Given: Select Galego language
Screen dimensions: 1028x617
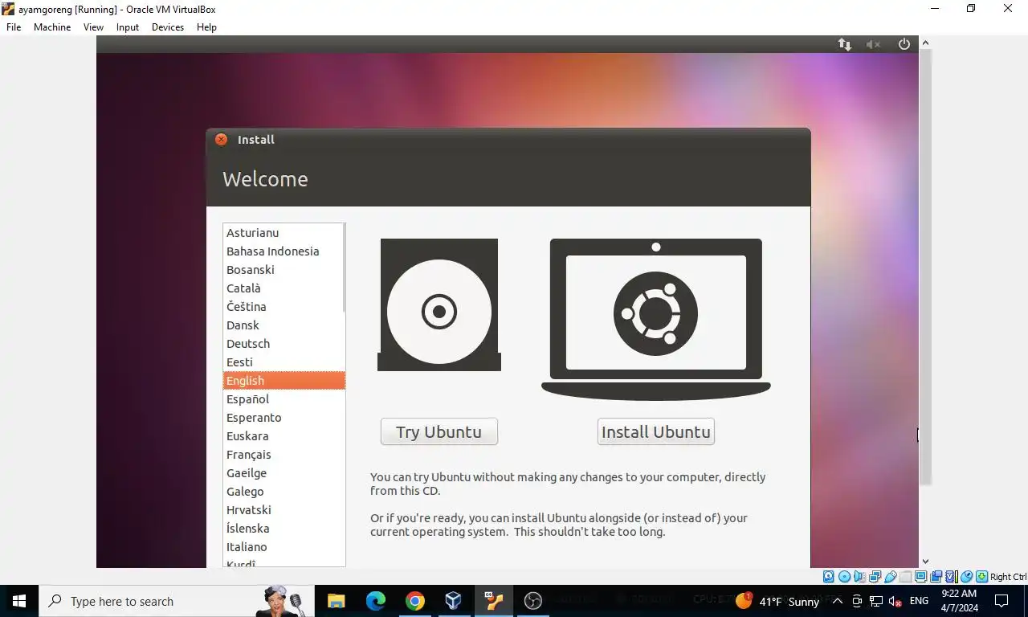Looking at the screenshot, I should pyautogui.click(x=283, y=491).
